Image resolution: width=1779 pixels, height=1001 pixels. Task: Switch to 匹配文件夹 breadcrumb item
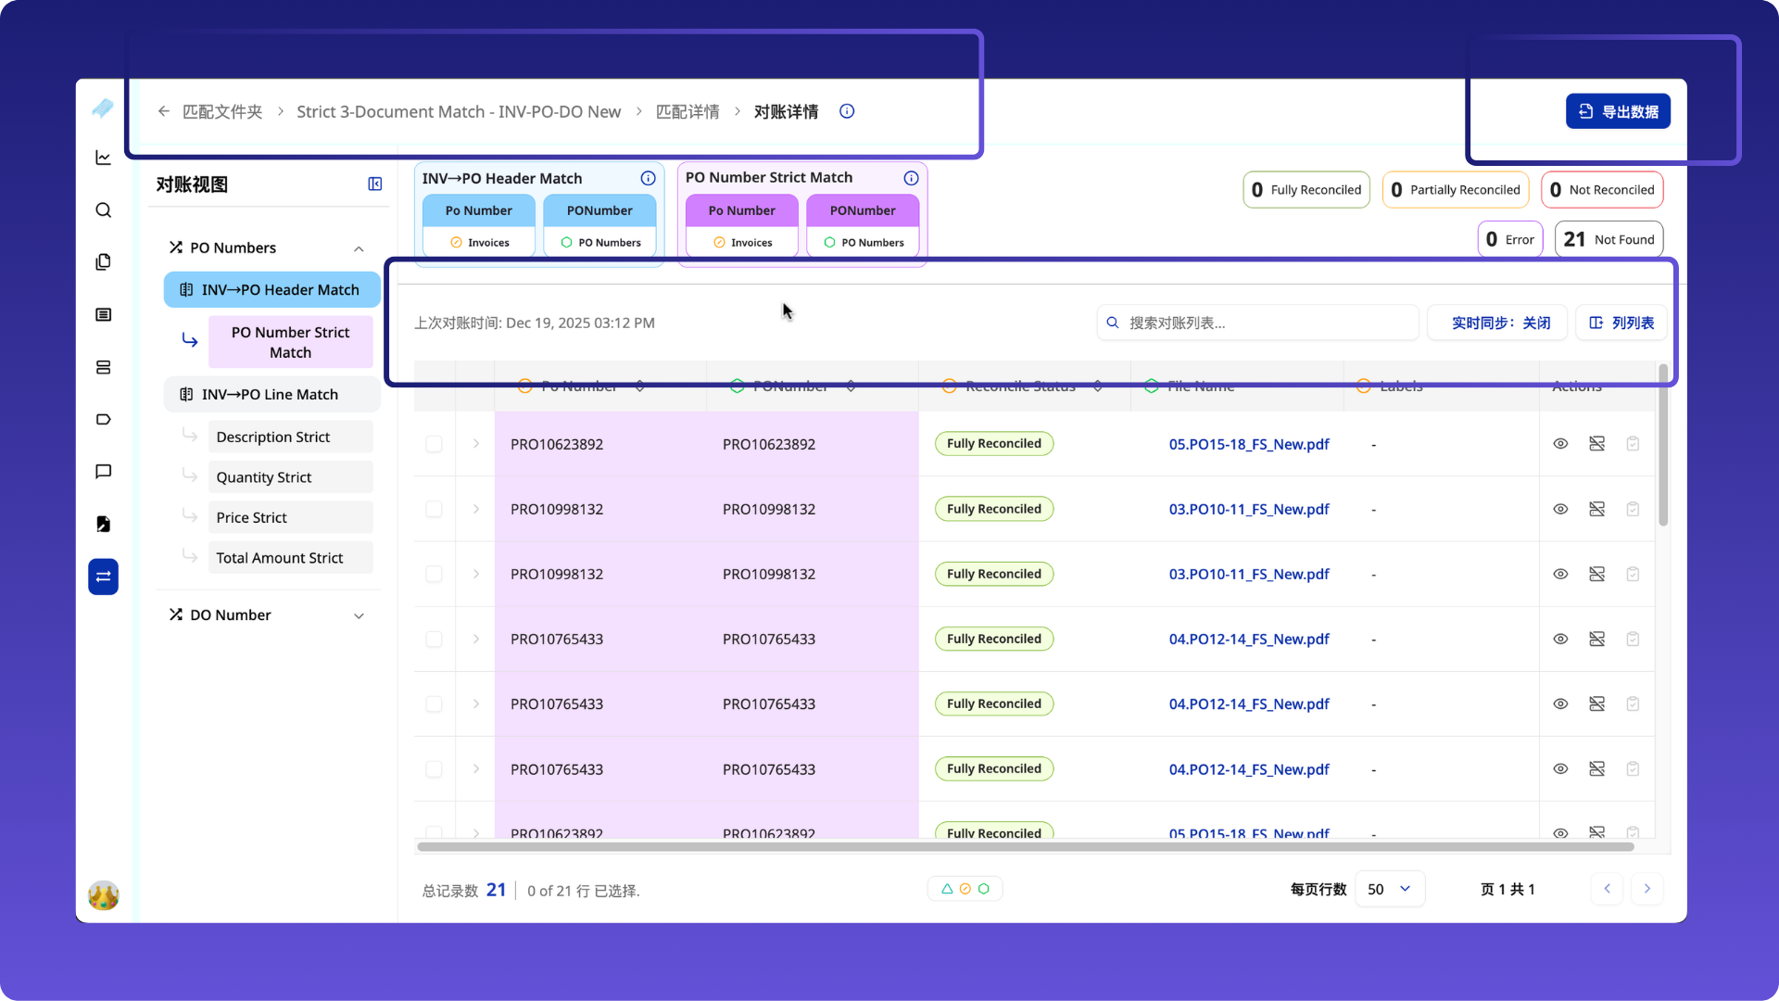point(222,111)
